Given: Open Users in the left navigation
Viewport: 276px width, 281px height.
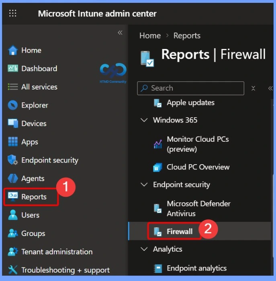Looking at the screenshot, I should pos(30,215).
